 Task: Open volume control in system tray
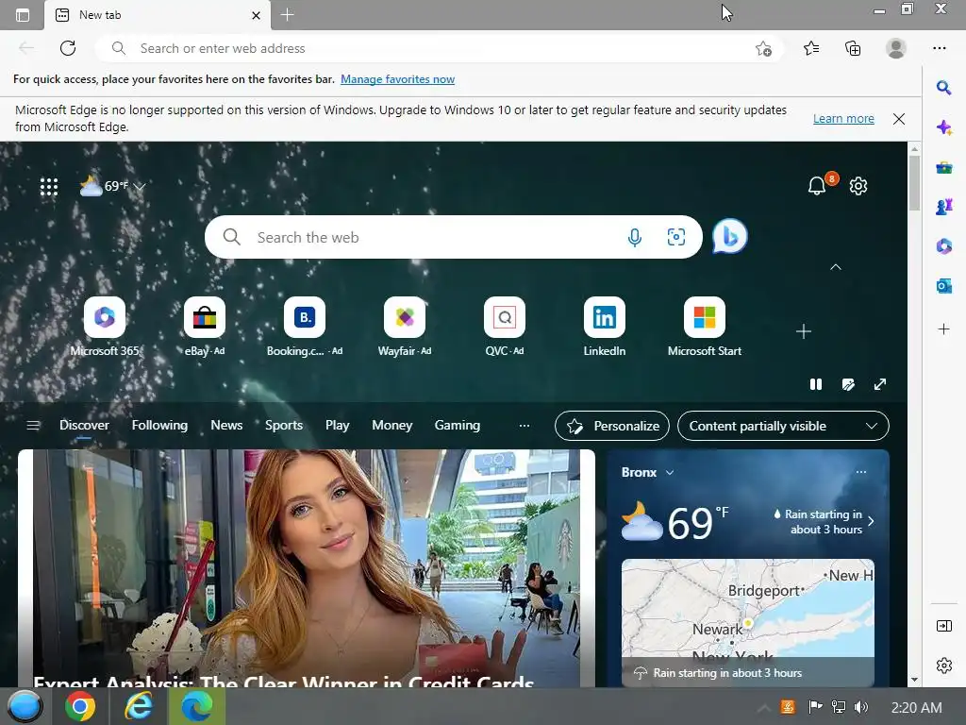[860, 707]
